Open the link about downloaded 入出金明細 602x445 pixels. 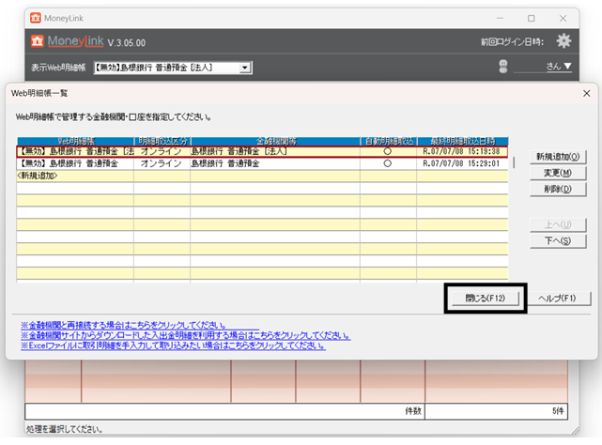click(x=185, y=335)
